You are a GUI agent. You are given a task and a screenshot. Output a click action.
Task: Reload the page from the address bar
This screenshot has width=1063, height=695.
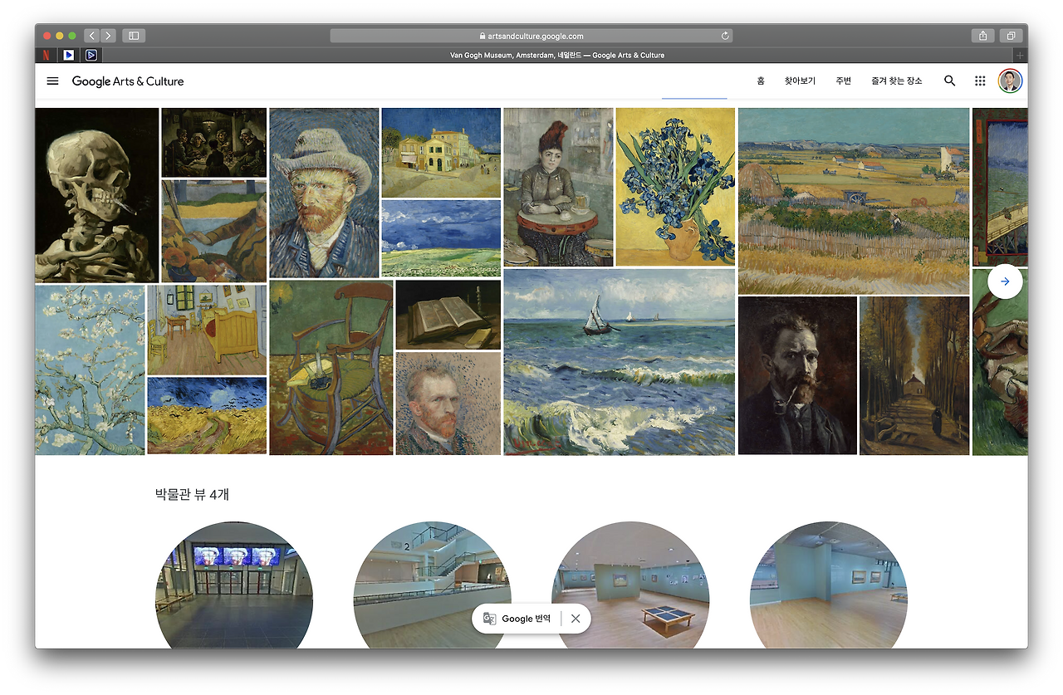coord(725,36)
